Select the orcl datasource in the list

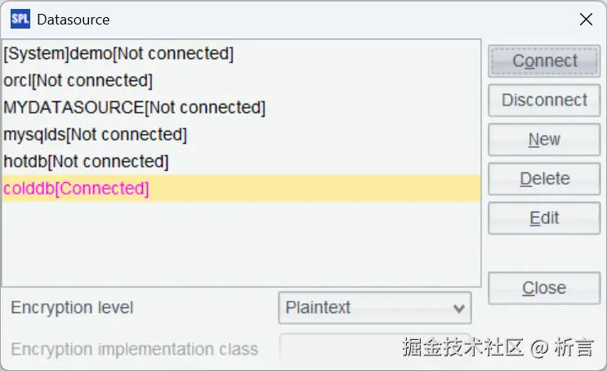[78, 81]
